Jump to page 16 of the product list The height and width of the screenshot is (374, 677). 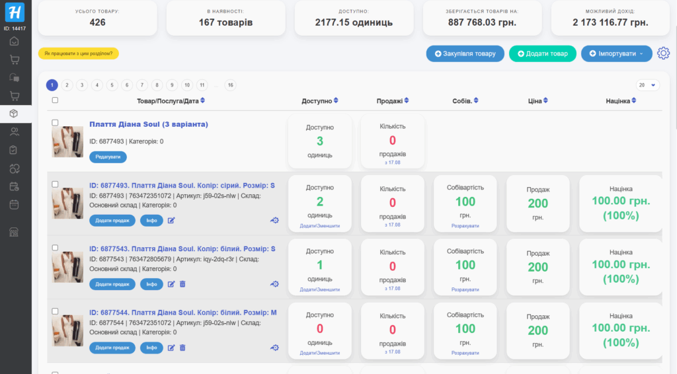[230, 85]
